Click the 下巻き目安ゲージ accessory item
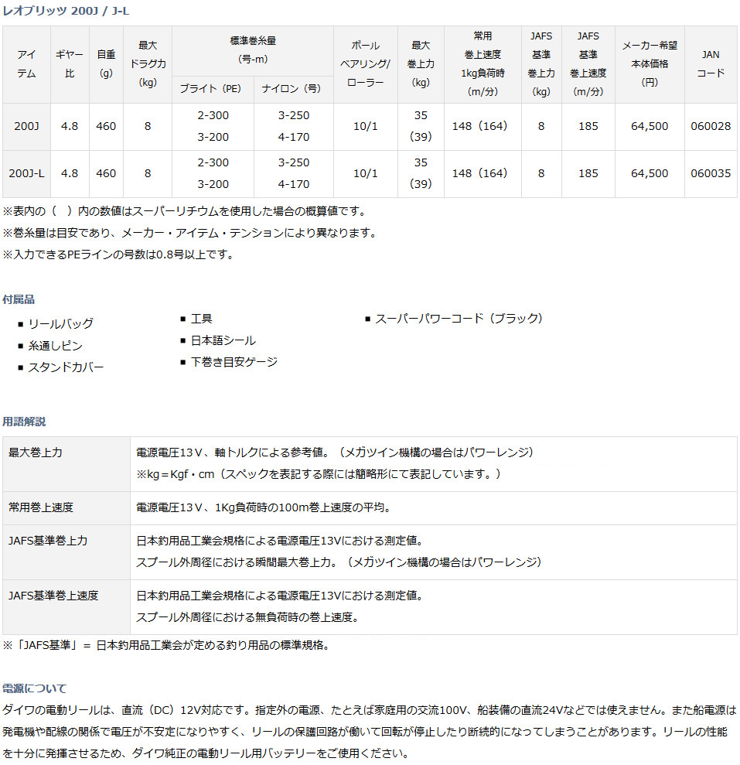 pos(234,362)
